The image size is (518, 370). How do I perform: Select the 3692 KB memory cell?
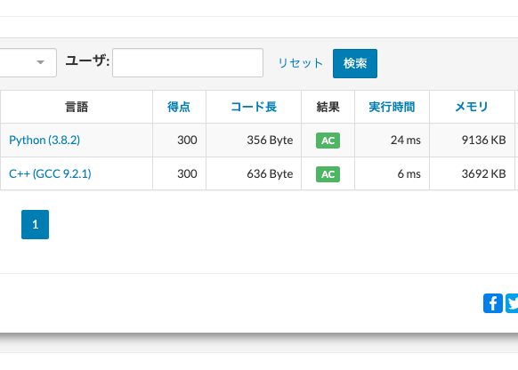click(x=472, y=173)
